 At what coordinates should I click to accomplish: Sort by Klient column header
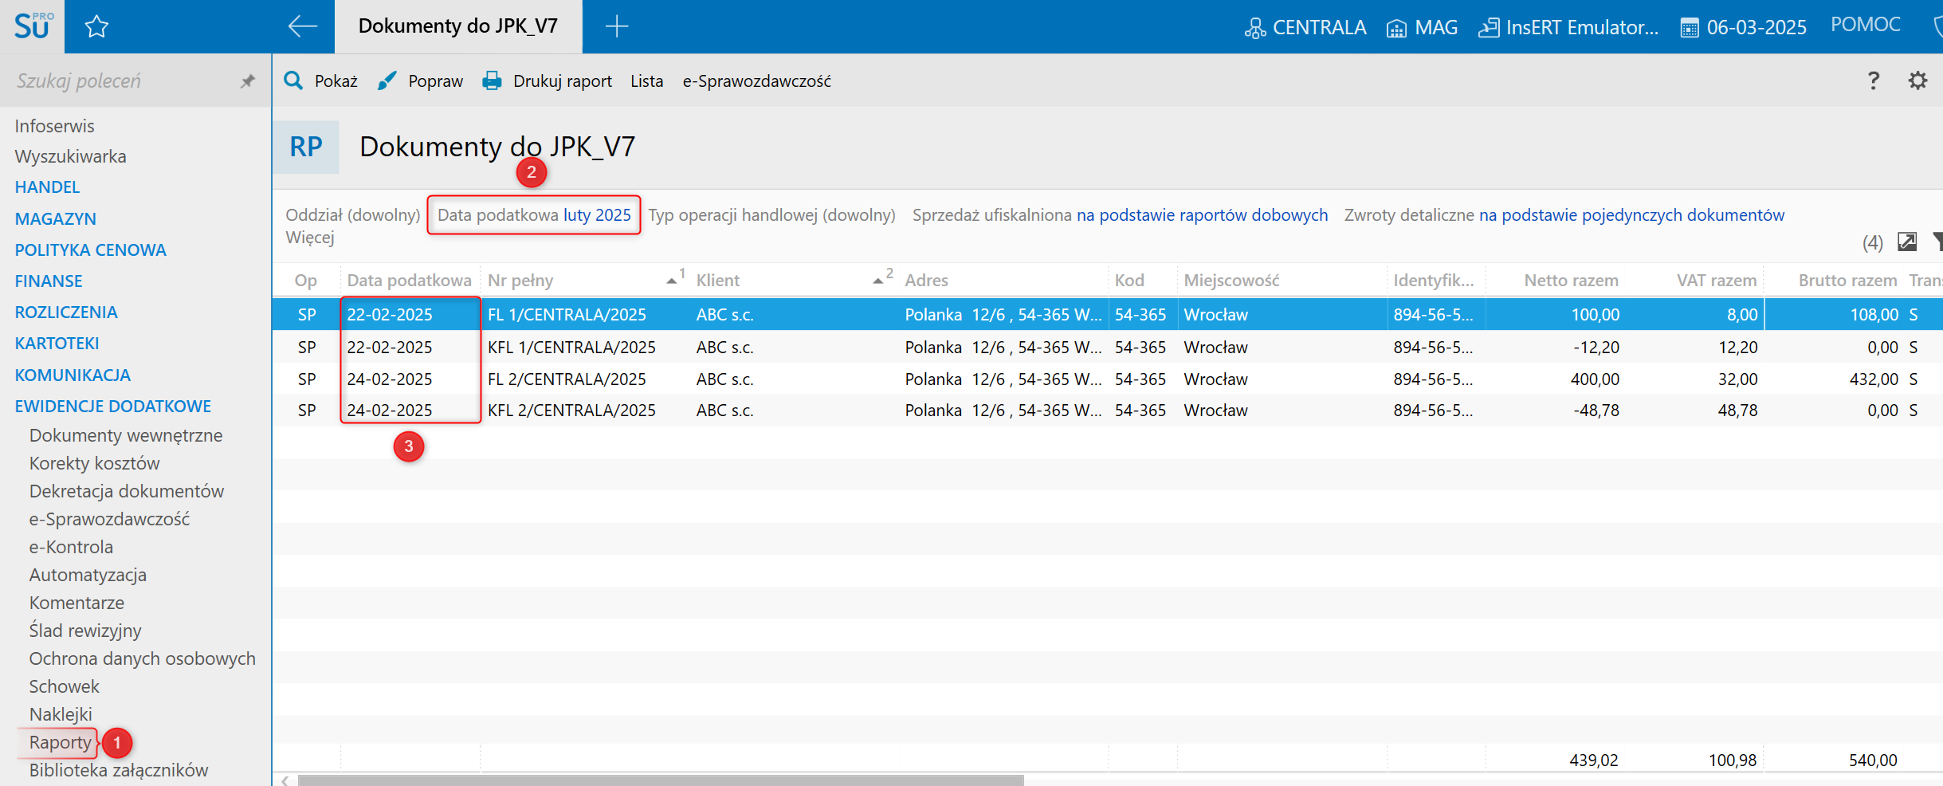point(792,280)
